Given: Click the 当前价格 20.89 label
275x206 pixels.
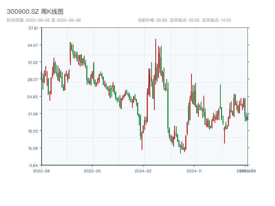Looking at the screenshot, I should click(x=152, y=20).
